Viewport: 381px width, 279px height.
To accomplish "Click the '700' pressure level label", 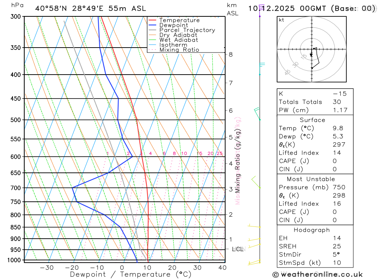I will click(x=16, y=188).
